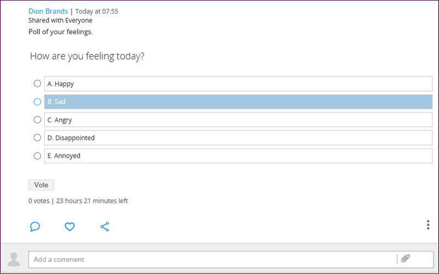
Task: Choose the Annoyed radio button
Action: [x=37, y=156]
